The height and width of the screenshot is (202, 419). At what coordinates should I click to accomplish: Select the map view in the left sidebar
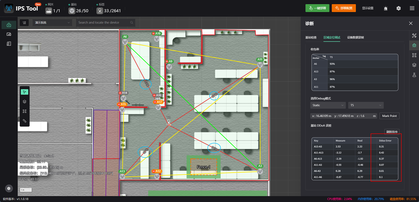(9, 25)
